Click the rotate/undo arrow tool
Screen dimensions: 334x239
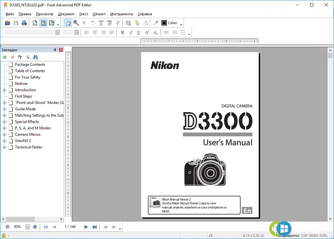[x=93, y=23]
